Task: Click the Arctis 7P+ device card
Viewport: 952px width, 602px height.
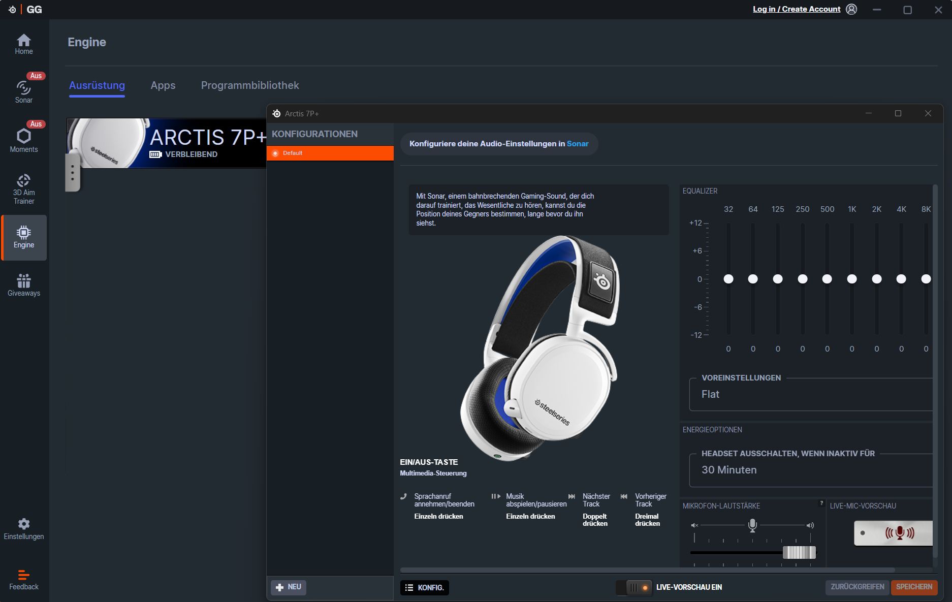Action: coord(167,143)
